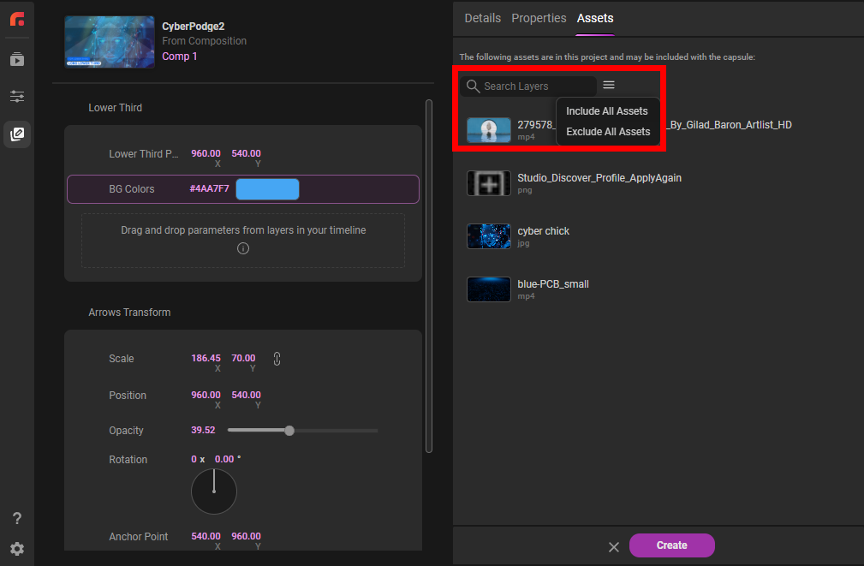
Task: Open the adjustments sliders icon in left sidebar
Action: tap(16, 96)
